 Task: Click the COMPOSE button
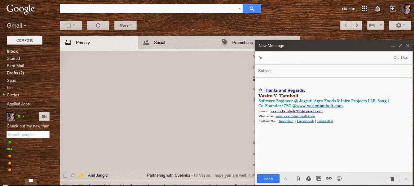pos(25,40)
